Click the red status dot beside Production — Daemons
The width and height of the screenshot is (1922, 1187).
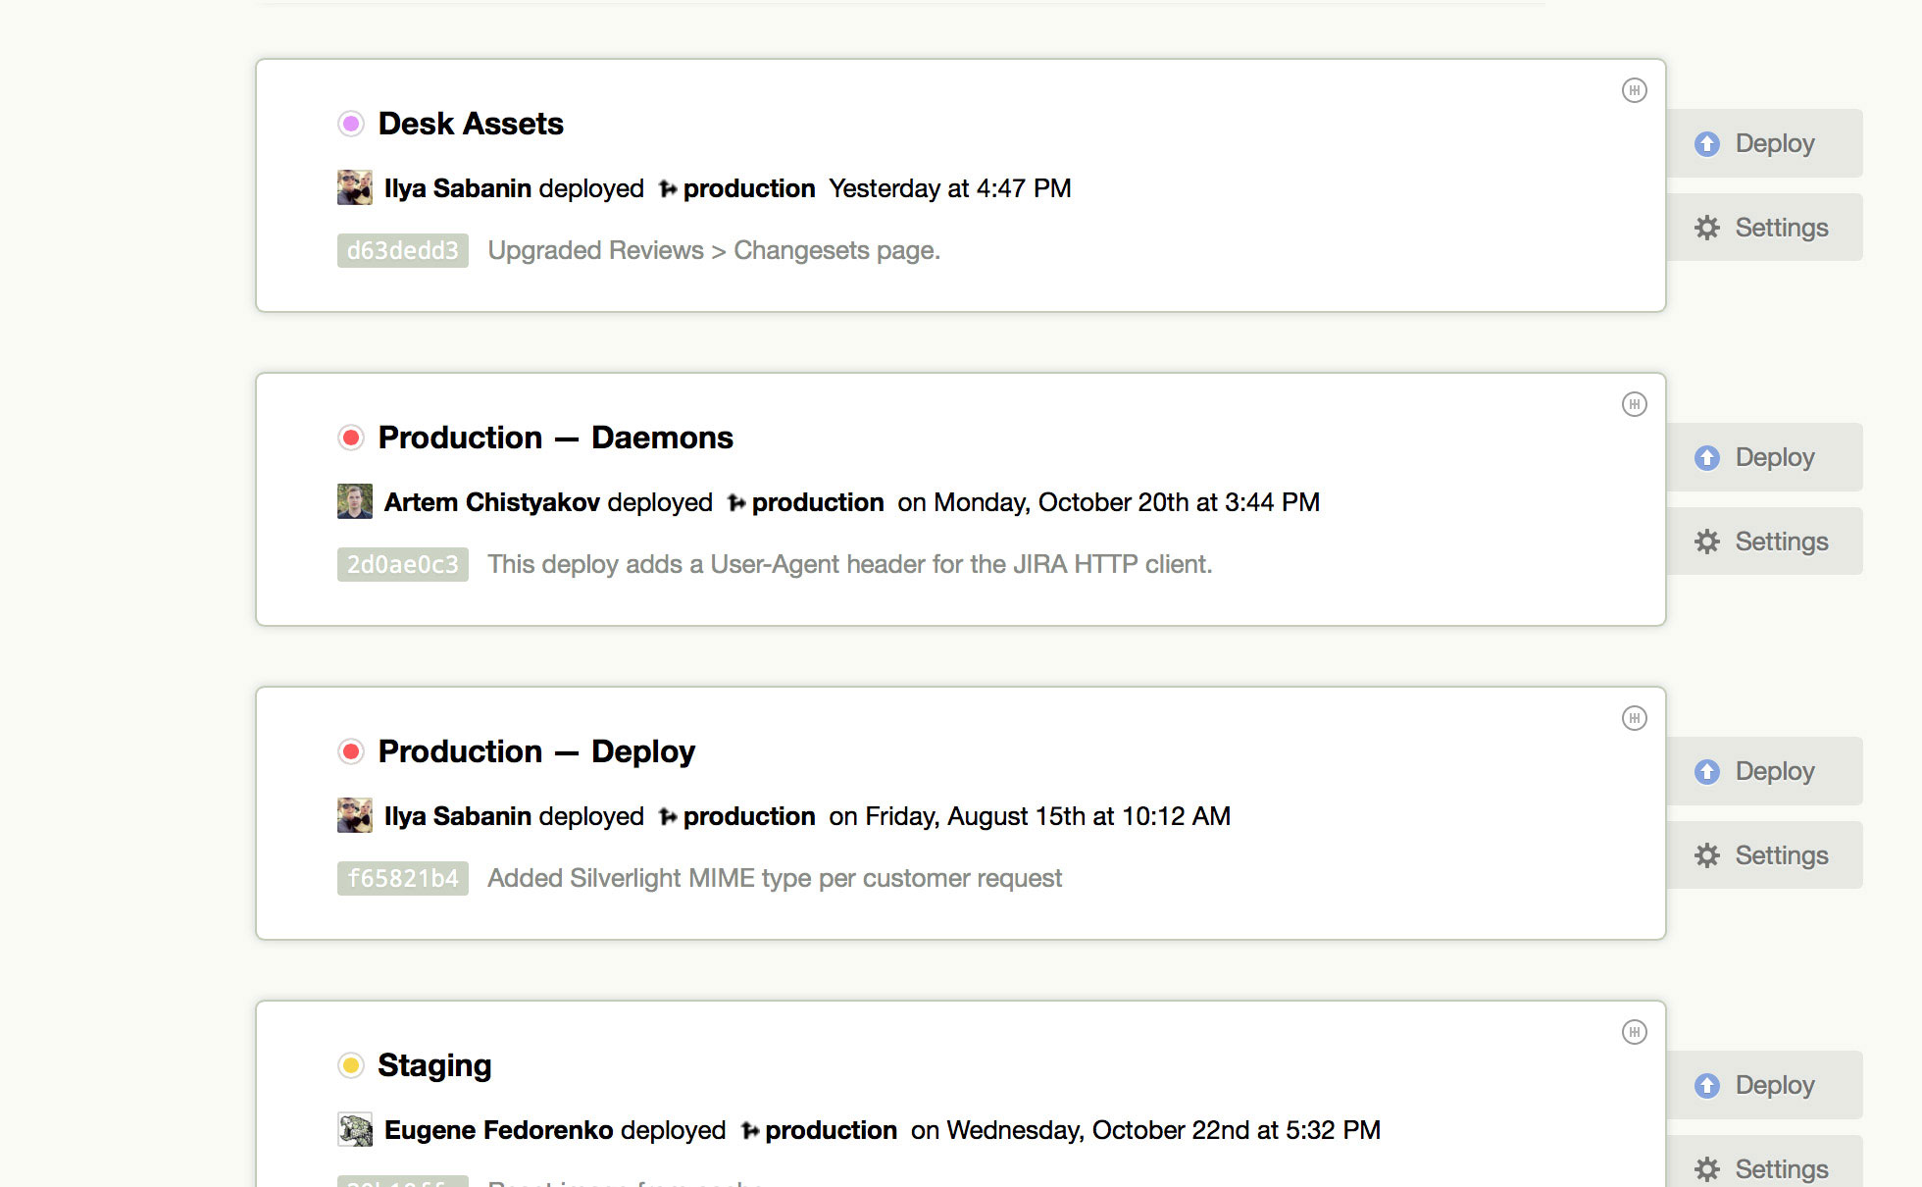click(x=351, y=438)
